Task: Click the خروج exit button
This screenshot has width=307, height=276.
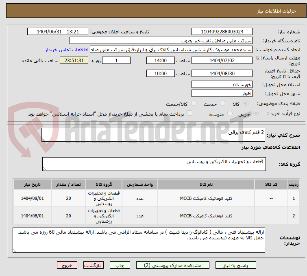Action: [67, 265]
